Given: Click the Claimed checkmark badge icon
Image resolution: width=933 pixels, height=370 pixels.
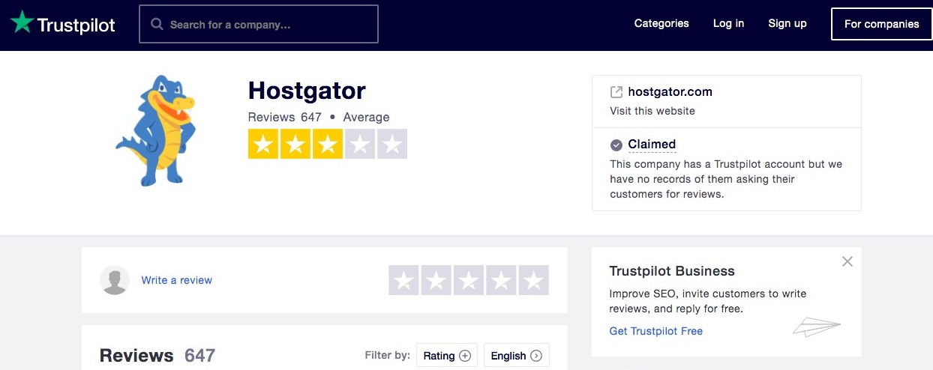Looking at the screenshot, I should tap(616, 145).
